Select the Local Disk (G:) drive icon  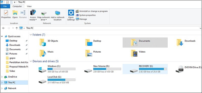[x=42, y=81]
